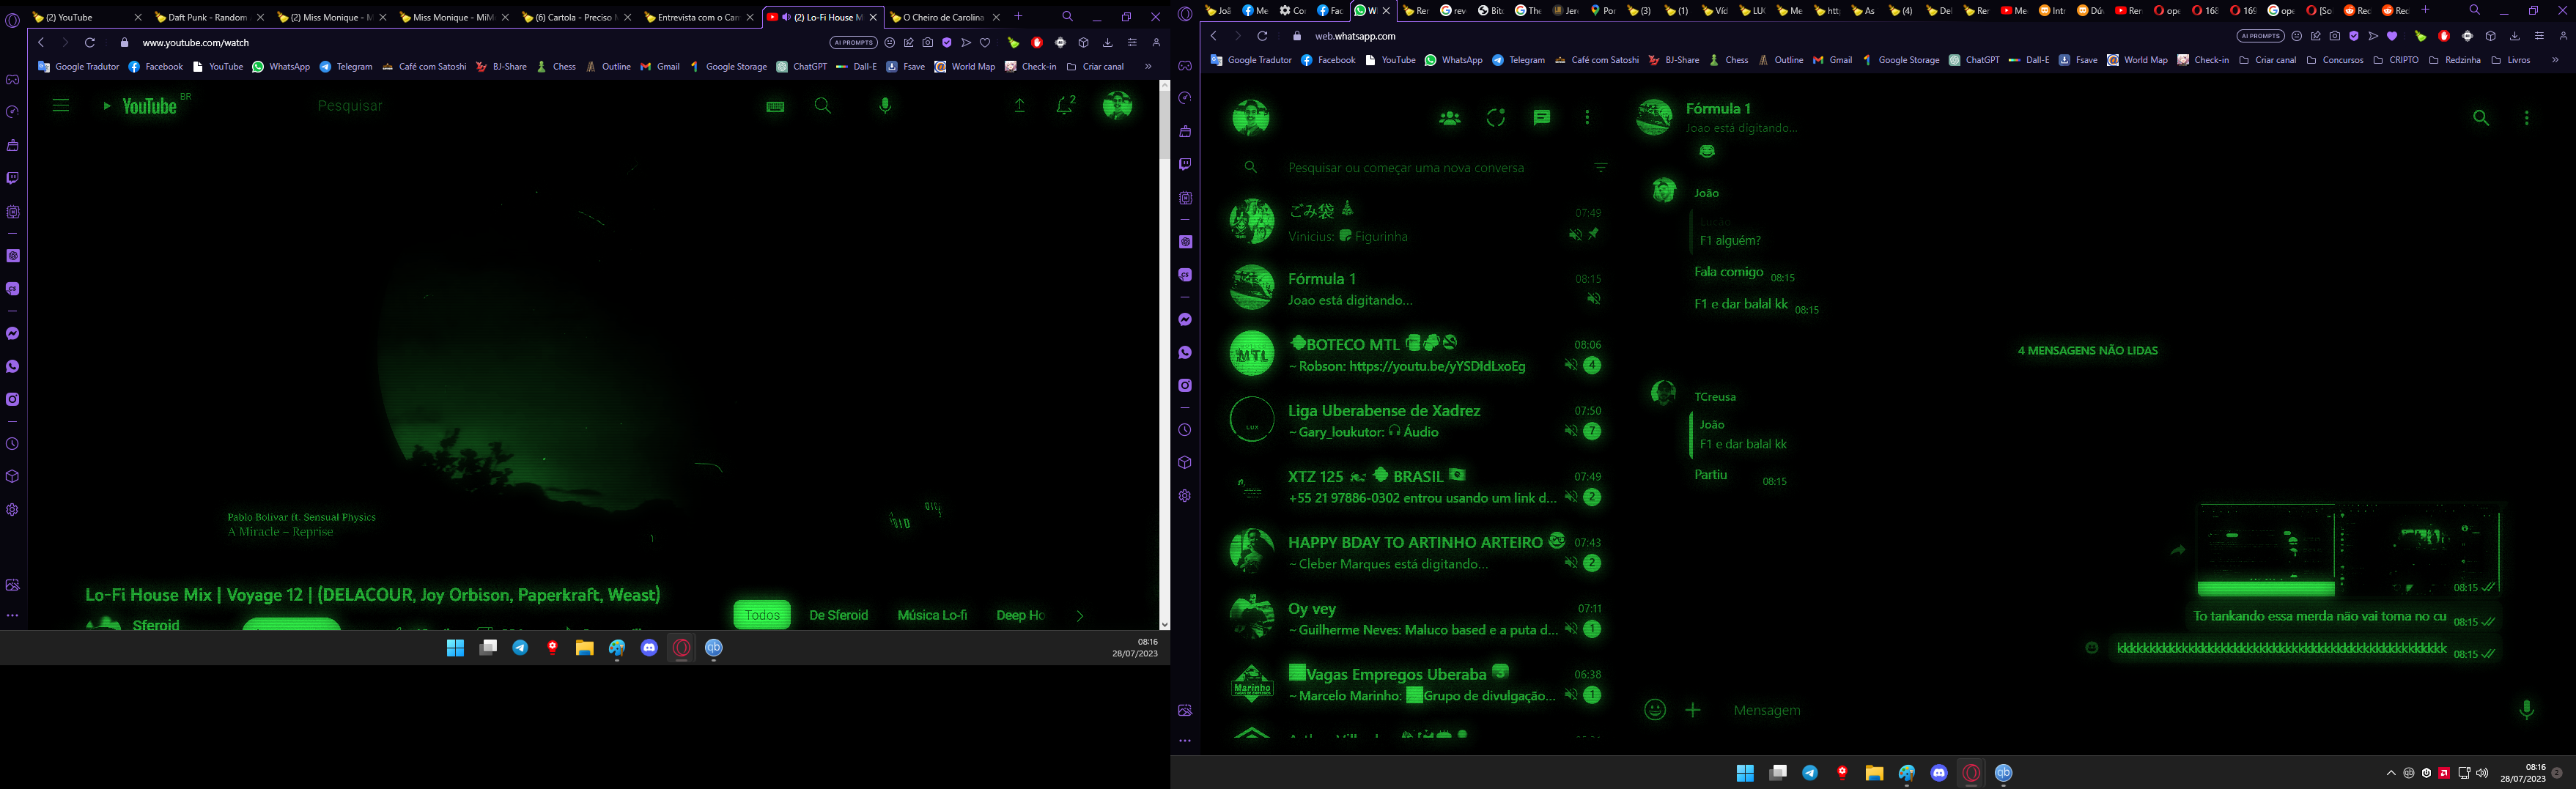Select the "Música Lo-fi" category chip
The image size is (2576, 789).
(x=933, y=615)
